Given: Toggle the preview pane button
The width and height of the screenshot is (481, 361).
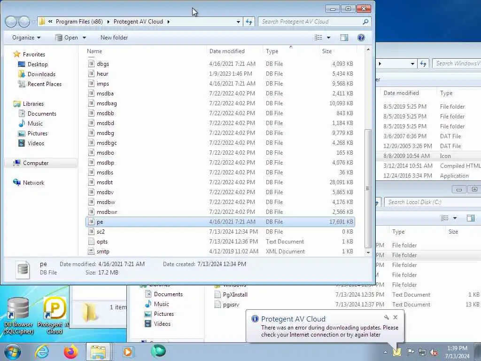Looking at the screenshot, I should pos(344,38).
